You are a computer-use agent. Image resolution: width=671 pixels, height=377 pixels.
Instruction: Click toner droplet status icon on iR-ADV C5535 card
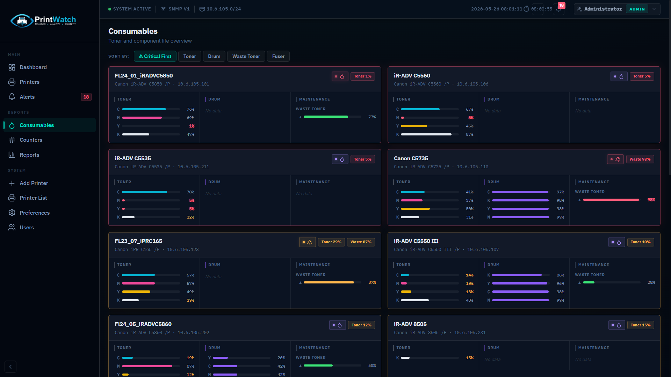pyautogui.click(x=340, y=159)
